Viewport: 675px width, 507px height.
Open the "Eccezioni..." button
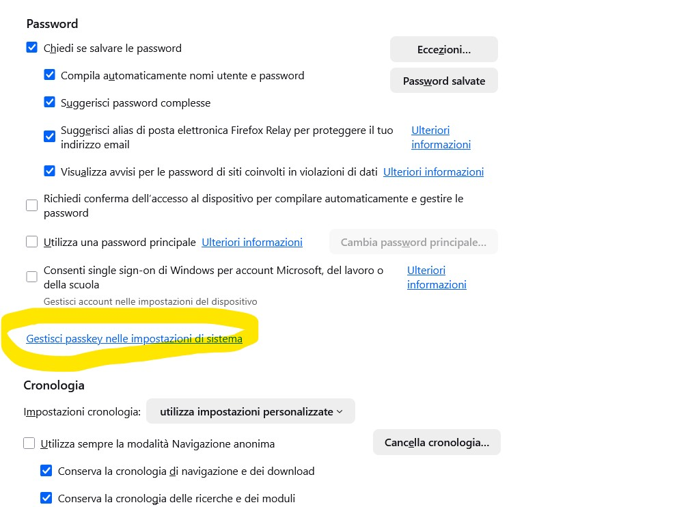[443, 49]
